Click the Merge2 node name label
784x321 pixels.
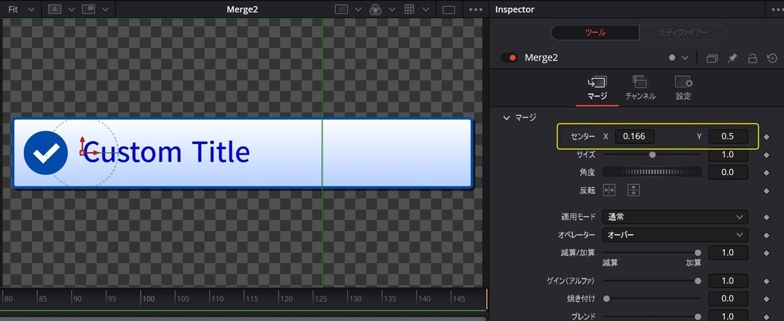[541, 57]
